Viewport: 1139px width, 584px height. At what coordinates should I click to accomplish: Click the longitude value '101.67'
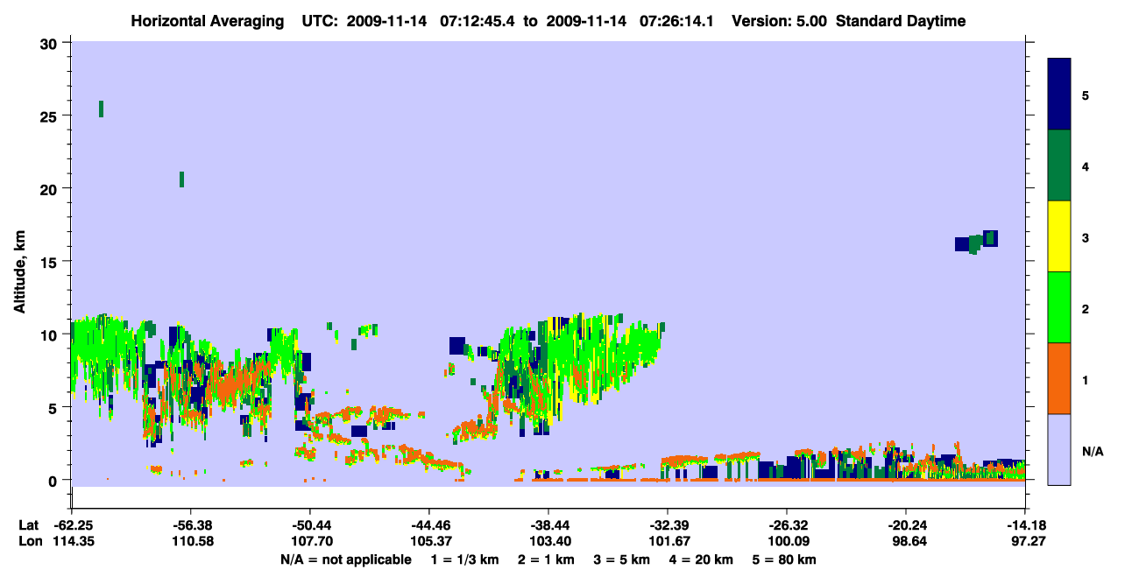pos(668,541)
